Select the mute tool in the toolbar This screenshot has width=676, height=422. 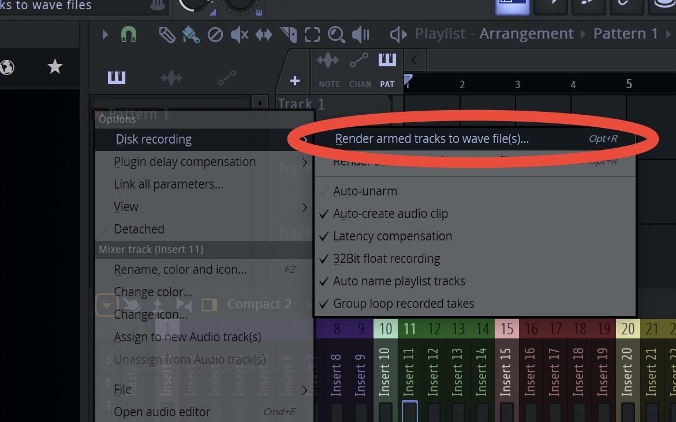click(240, 33)
